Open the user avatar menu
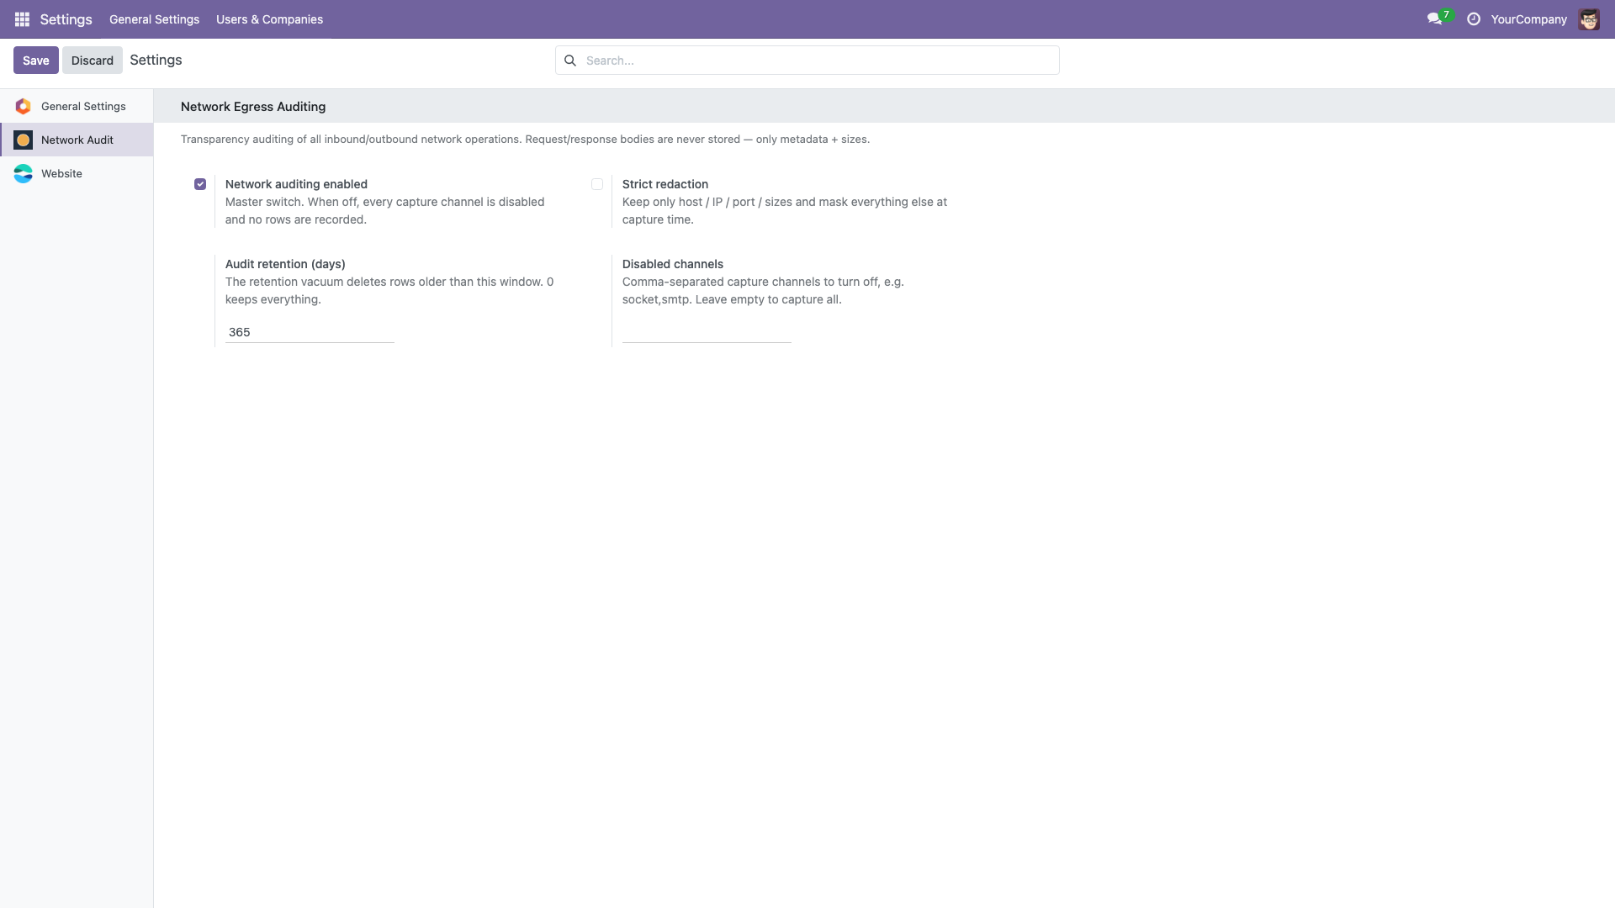This screenshot has width=1615, height=908. point(1589,18)
